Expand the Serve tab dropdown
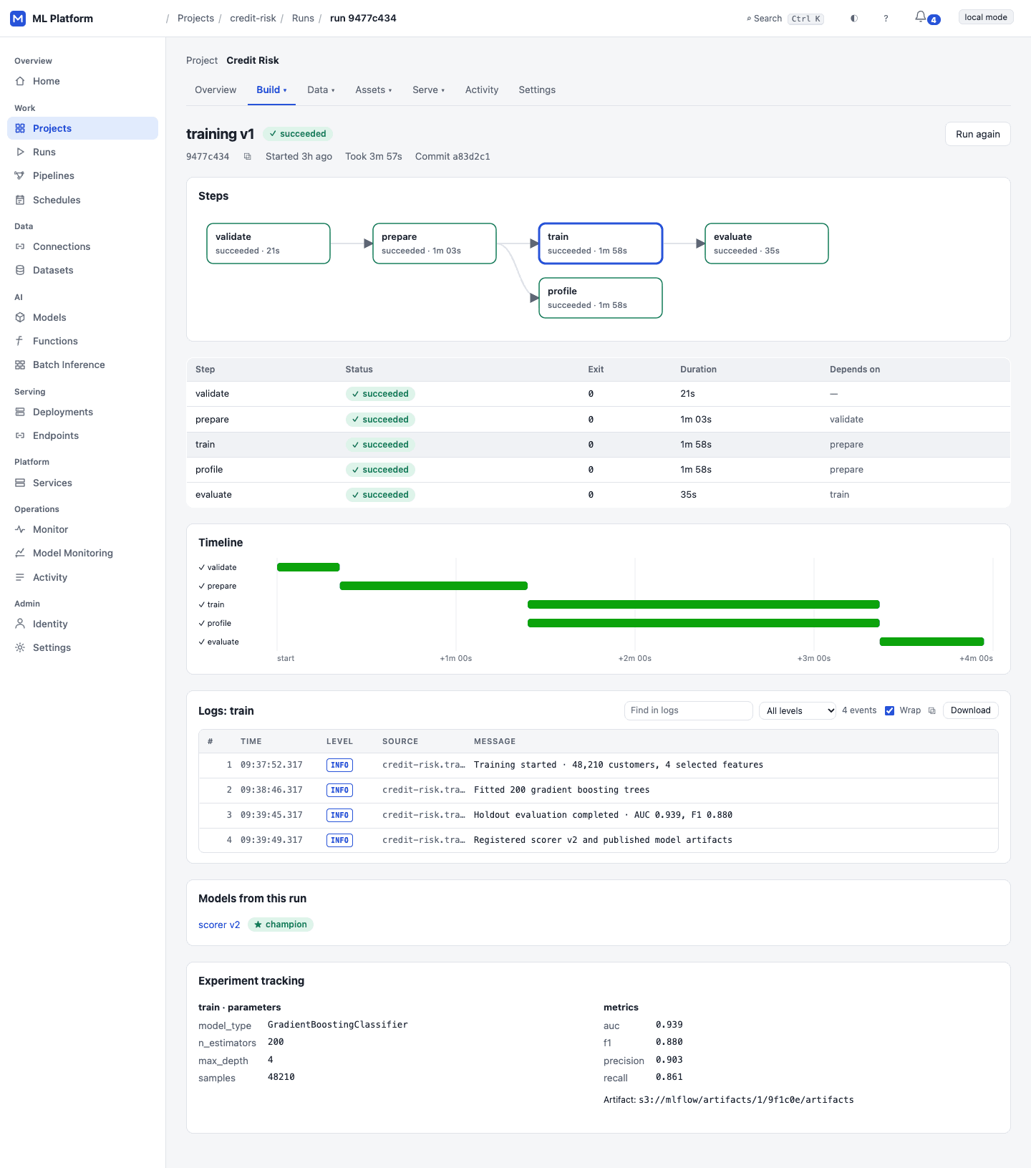This screenshot has width=1031, height=1168. [428, 90]
